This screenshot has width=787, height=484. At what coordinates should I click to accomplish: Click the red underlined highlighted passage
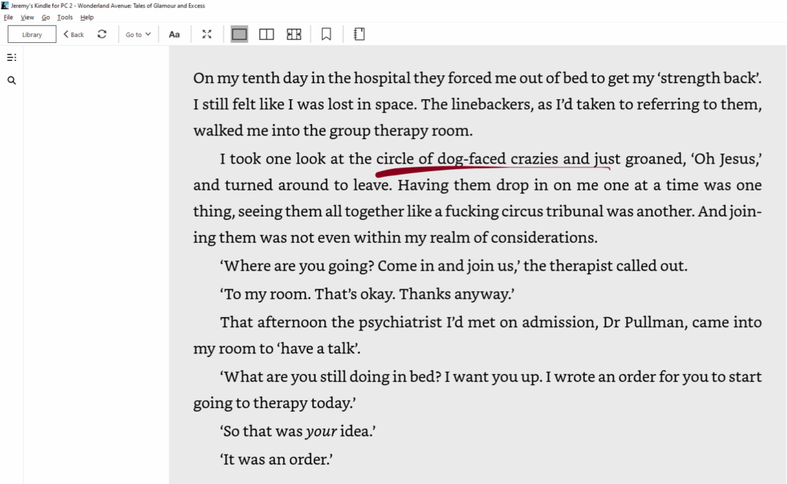click(x=493, y=160)
